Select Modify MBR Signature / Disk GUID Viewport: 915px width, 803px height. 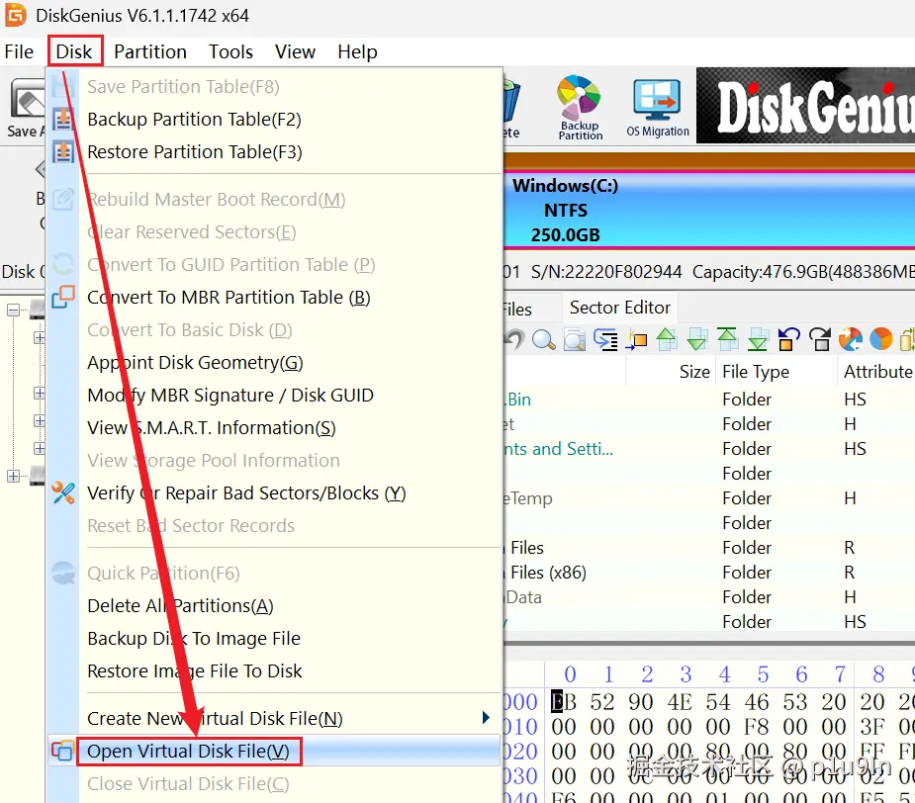coord(274,396)
